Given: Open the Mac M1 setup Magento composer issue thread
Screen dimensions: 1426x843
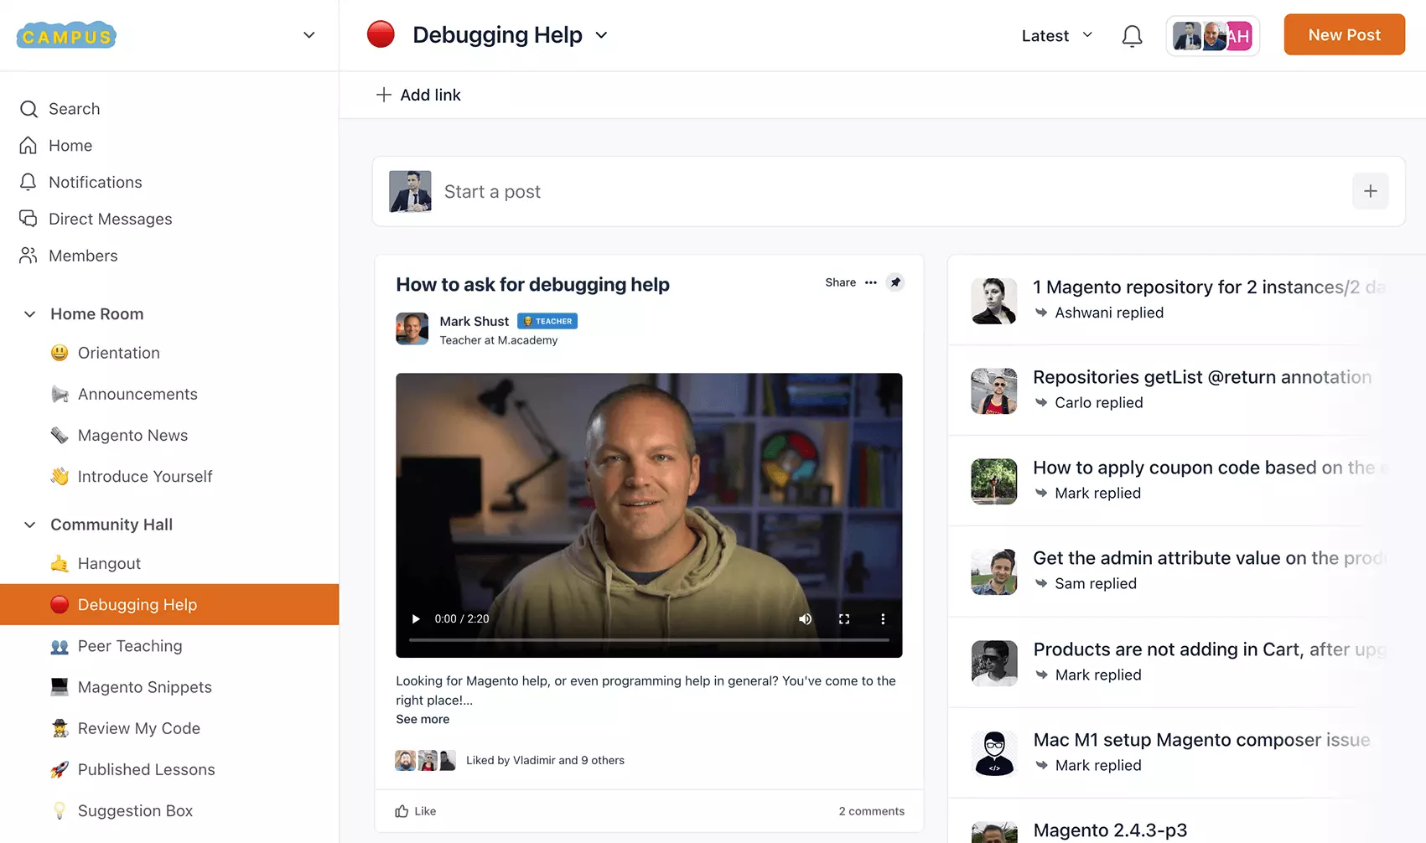Looking at the screenshot, I should [x=1201, y=740].
